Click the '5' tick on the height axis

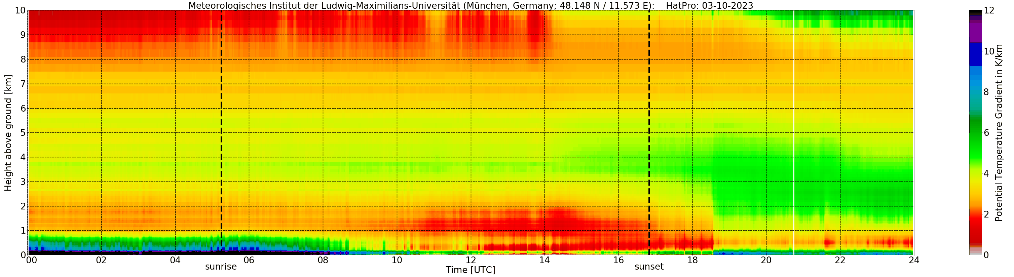[23, 132]
